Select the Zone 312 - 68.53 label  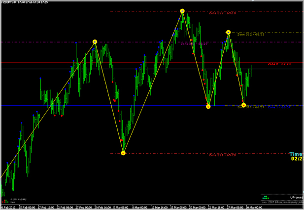tap(251, 35)
